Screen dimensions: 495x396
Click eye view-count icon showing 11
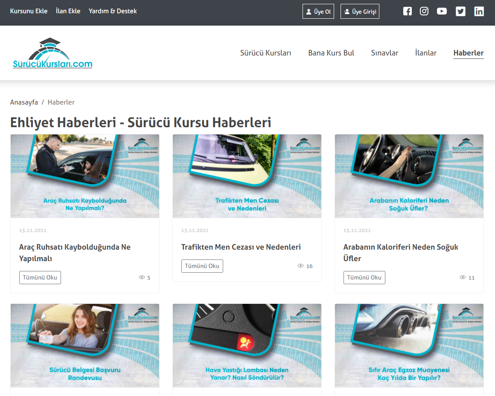click(463, 277)
